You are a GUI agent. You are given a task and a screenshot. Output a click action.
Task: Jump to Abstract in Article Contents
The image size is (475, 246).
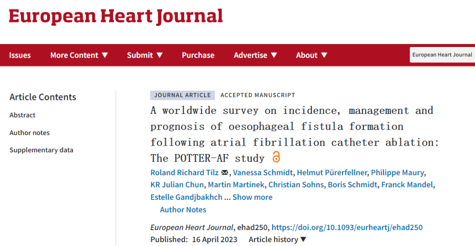tap(22, 115)
